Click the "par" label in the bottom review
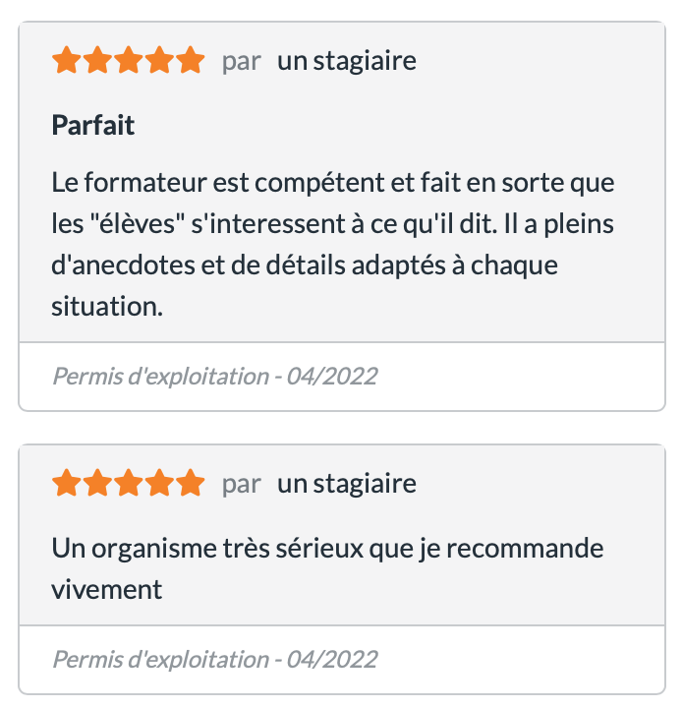Image resolution: width=682 pixels, height=708 pixels. (x=241, y=484)
